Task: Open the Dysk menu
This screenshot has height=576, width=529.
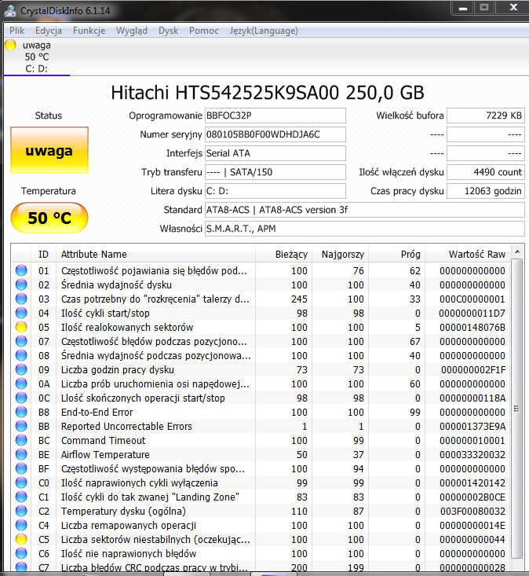Action: click(169, 31)
